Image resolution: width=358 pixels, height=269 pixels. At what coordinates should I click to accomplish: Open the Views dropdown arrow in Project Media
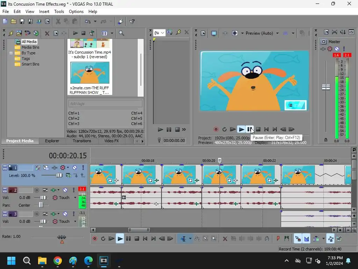112,33
